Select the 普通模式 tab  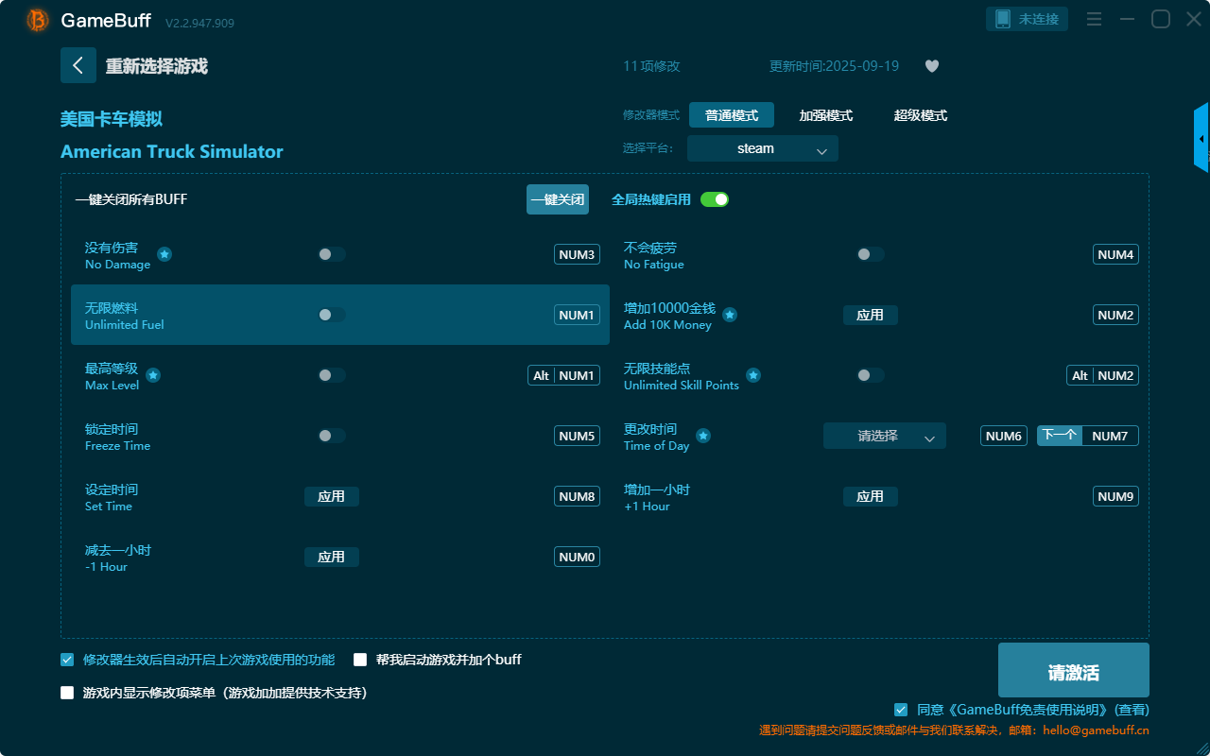click(732, 115)
